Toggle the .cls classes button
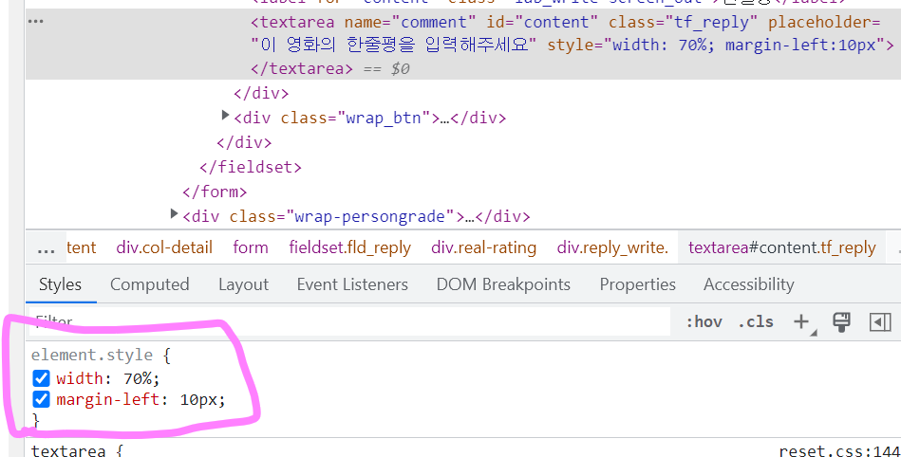This screenshot has width=901, height=457. (756, 322)
